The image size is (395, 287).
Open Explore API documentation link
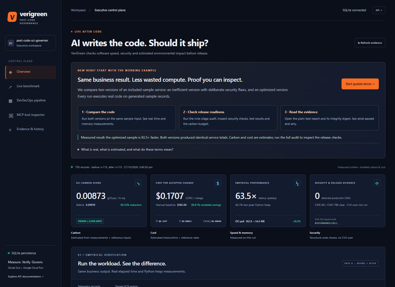tap(26, 276)
